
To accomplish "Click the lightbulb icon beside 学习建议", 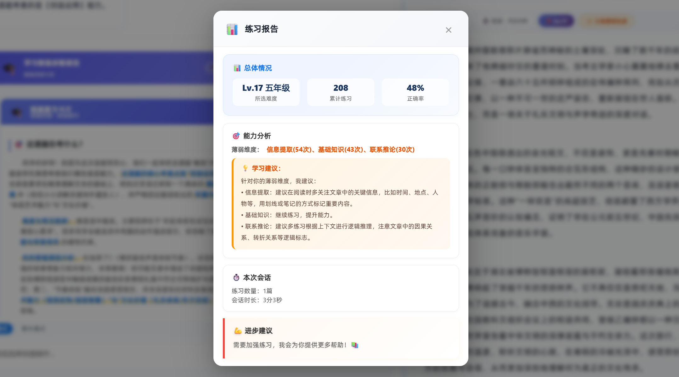I will pyautogui.click(x=246, y=168).
